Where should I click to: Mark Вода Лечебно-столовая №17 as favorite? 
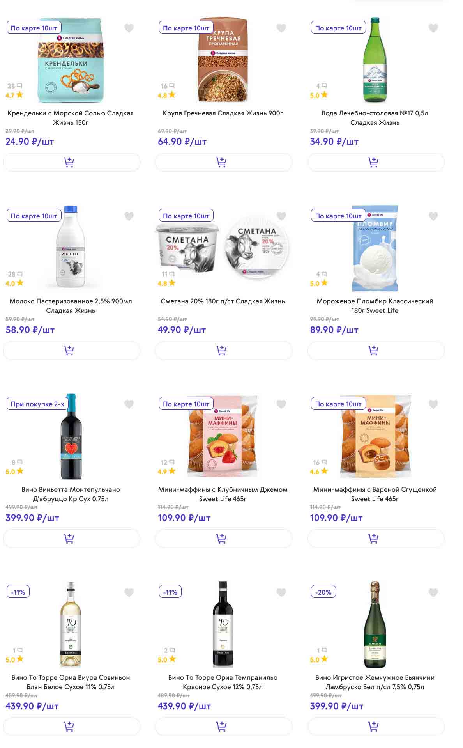tap(433, 28)
